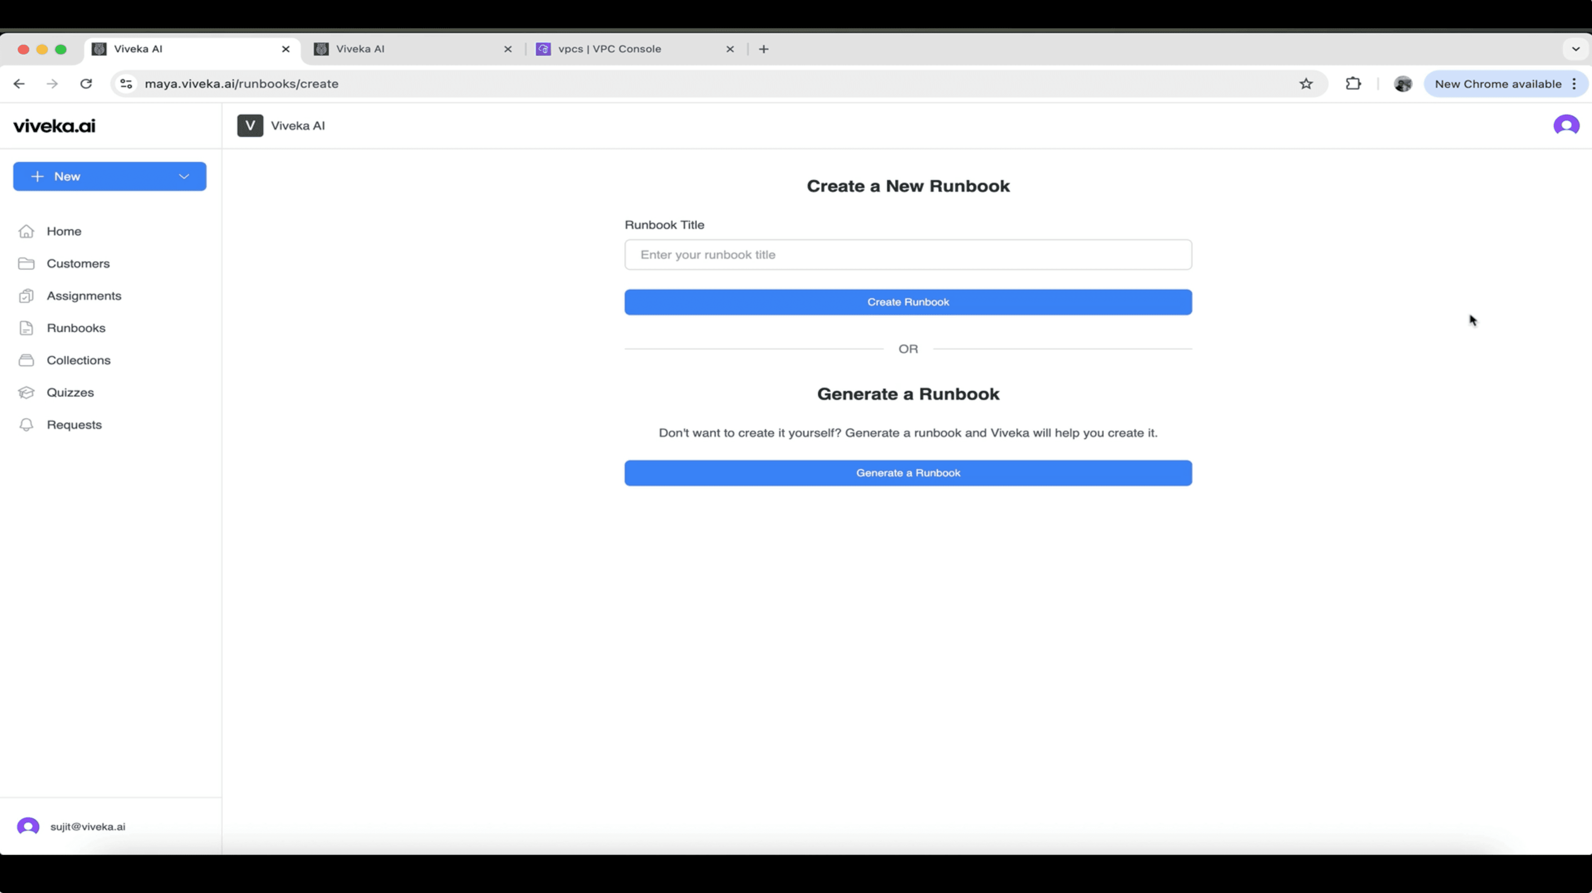Bookmark this page with the star icon
This screenshot has height=893, width=1592.
pyautogui.click(x=1306, y=84)
